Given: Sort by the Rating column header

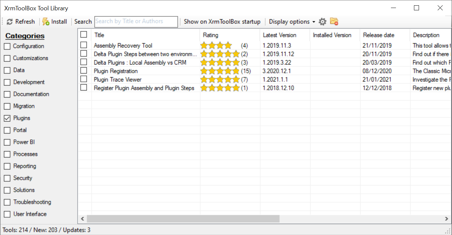Looking at the screenshot, I should (x=230, y=35).
